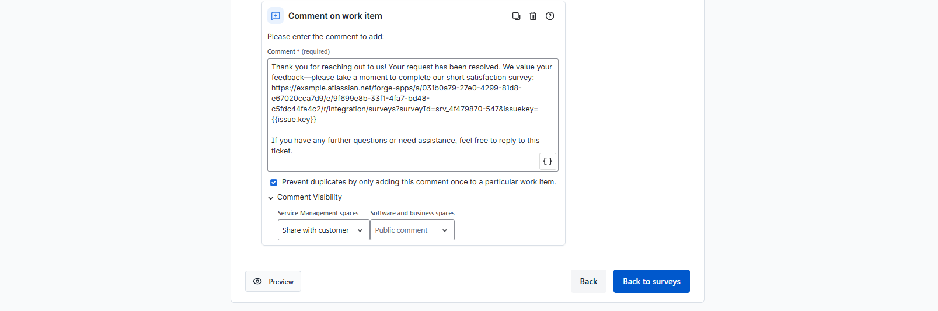Duplicate the Comment on work item action

[516, 16]
